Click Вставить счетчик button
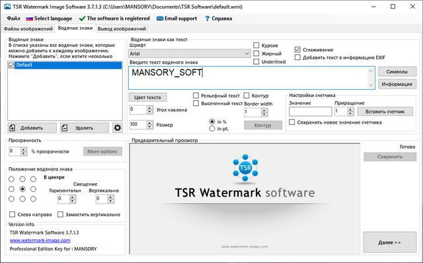 pyautogui.click(x=385, y=112)
